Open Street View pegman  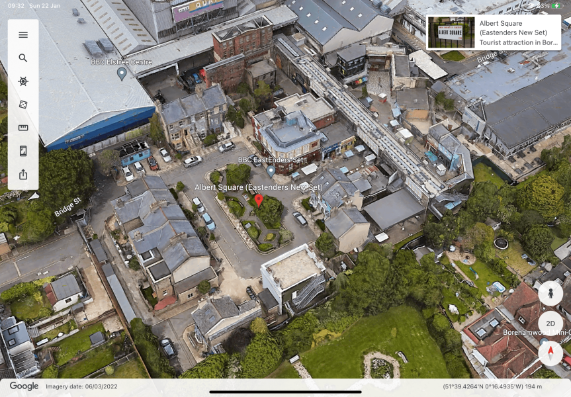pyautogui.click(x=550, y=293)
